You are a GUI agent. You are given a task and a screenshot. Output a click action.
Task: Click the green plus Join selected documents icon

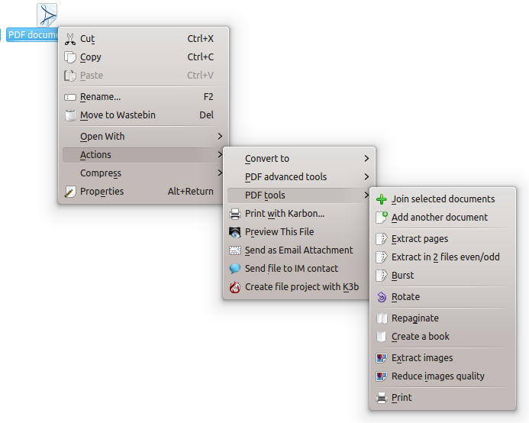pyautogui.click(x=382, y=199)
